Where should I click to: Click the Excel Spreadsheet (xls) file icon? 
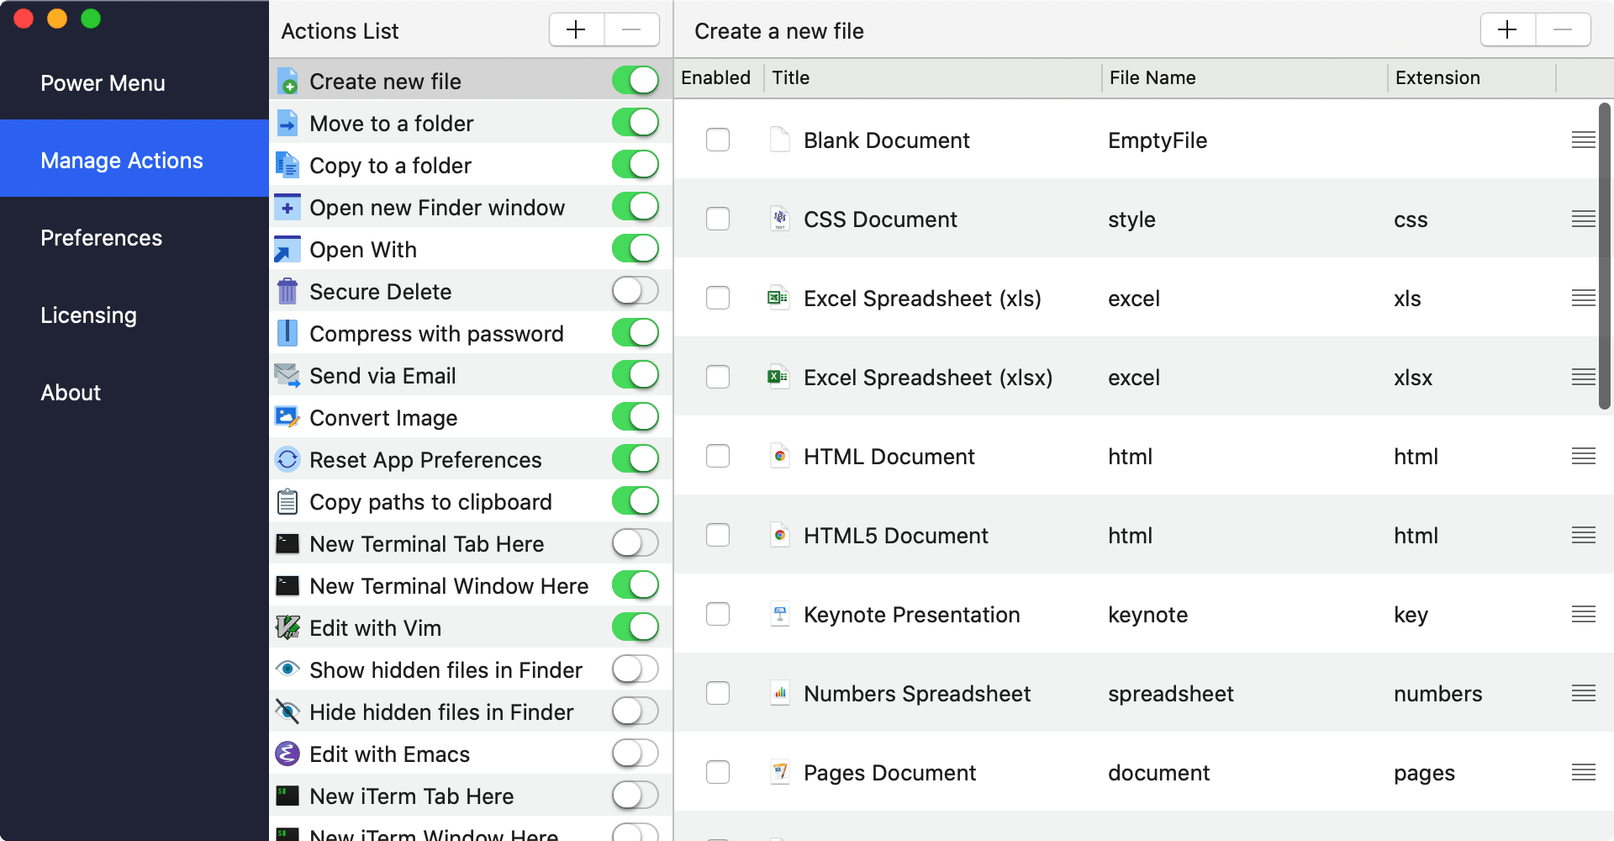point(778,298)
